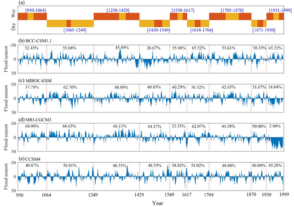Click the 49.28% percentage label
The image size is (294, 207).
click(275, 165)
